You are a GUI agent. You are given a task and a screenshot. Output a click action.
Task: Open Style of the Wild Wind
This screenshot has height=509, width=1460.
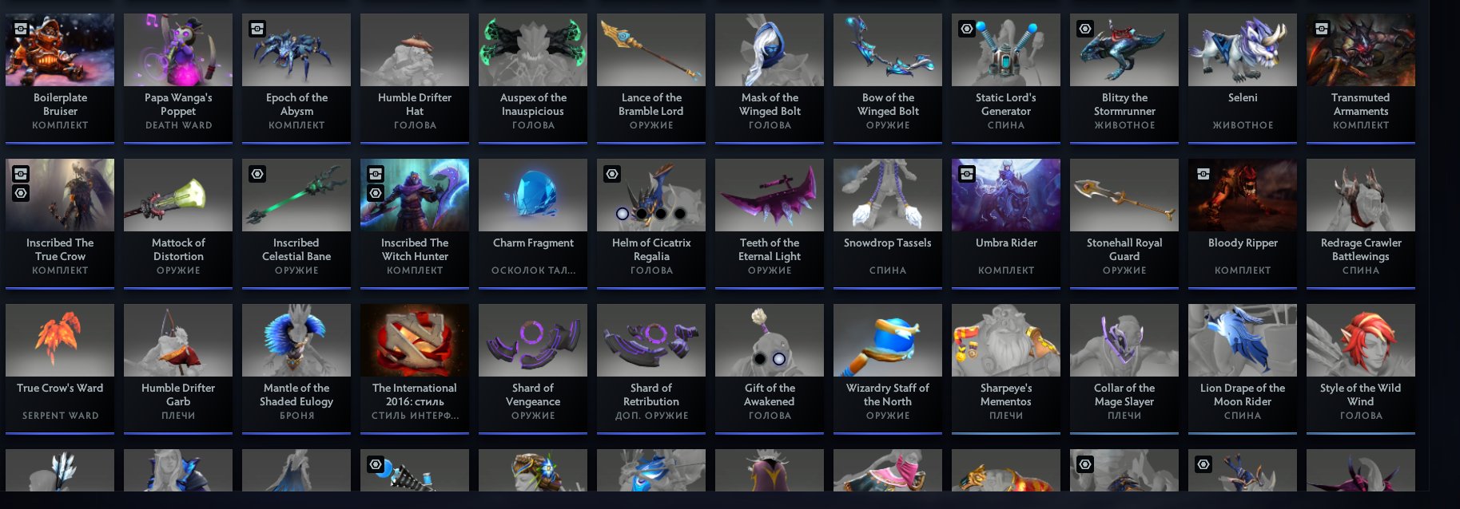1361,368
